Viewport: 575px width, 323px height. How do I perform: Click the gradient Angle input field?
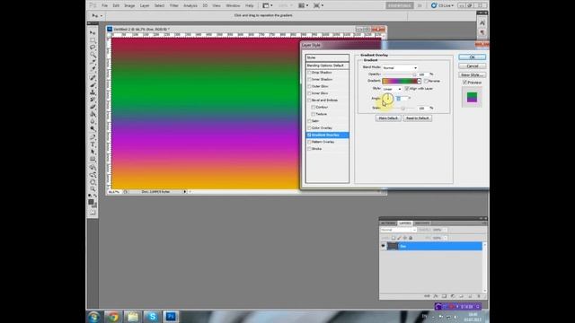point(402,99)
